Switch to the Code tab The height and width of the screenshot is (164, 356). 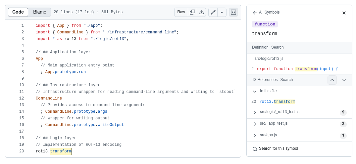18,12
